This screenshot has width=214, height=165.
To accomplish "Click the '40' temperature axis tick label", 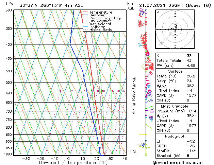I will point(125,159).
